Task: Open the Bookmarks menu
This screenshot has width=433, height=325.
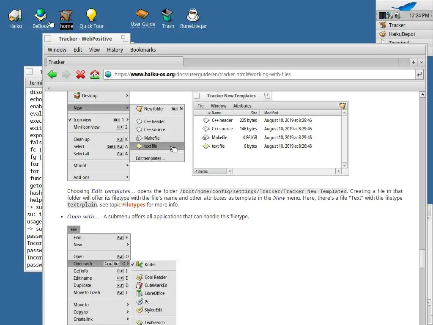Action: point(143,50)
